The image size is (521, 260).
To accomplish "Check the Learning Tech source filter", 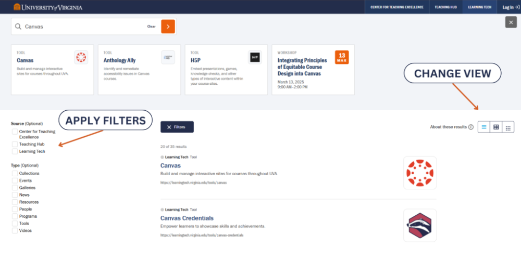I will pos(15,151).
